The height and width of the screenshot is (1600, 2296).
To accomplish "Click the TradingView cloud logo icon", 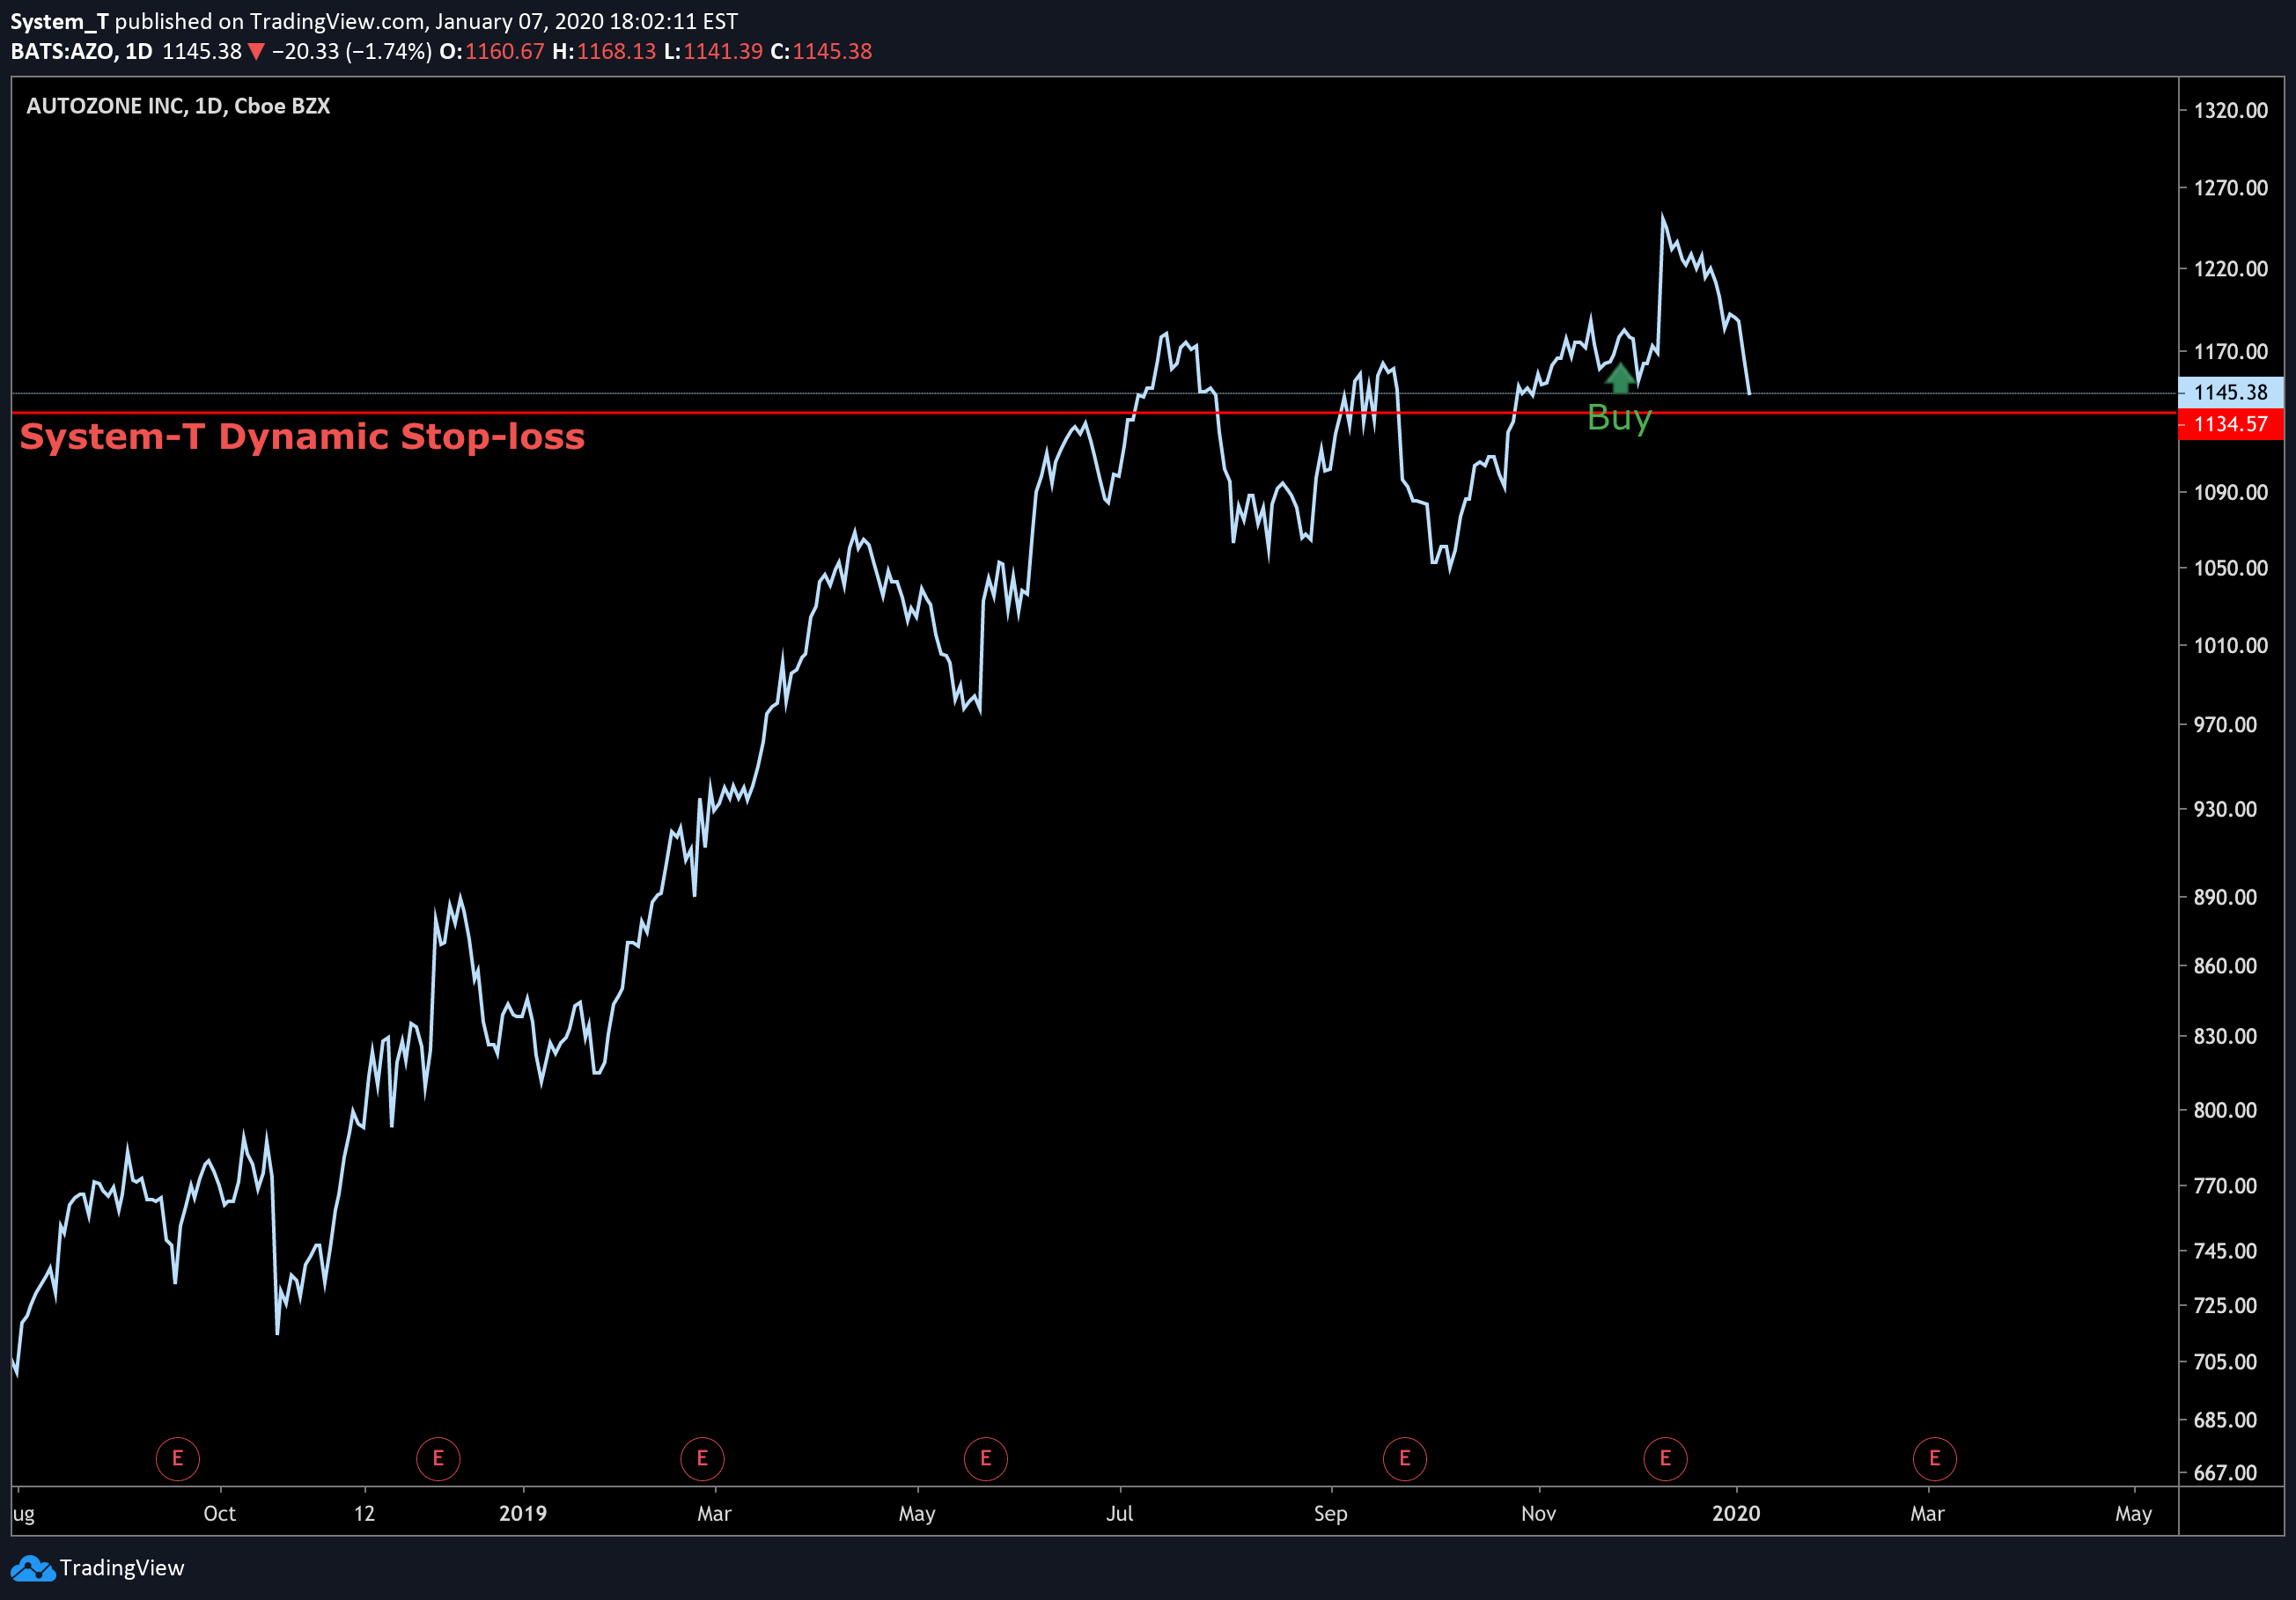I will (32, 1568).
